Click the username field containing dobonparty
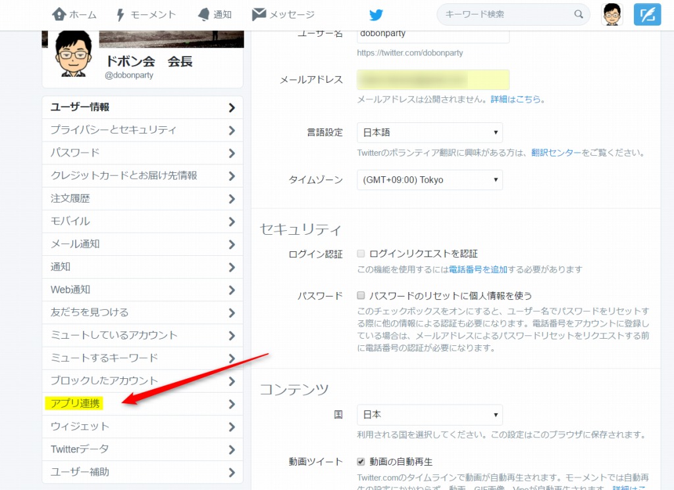Viewport: 674px width, 490px height. [x=433, y=35]
